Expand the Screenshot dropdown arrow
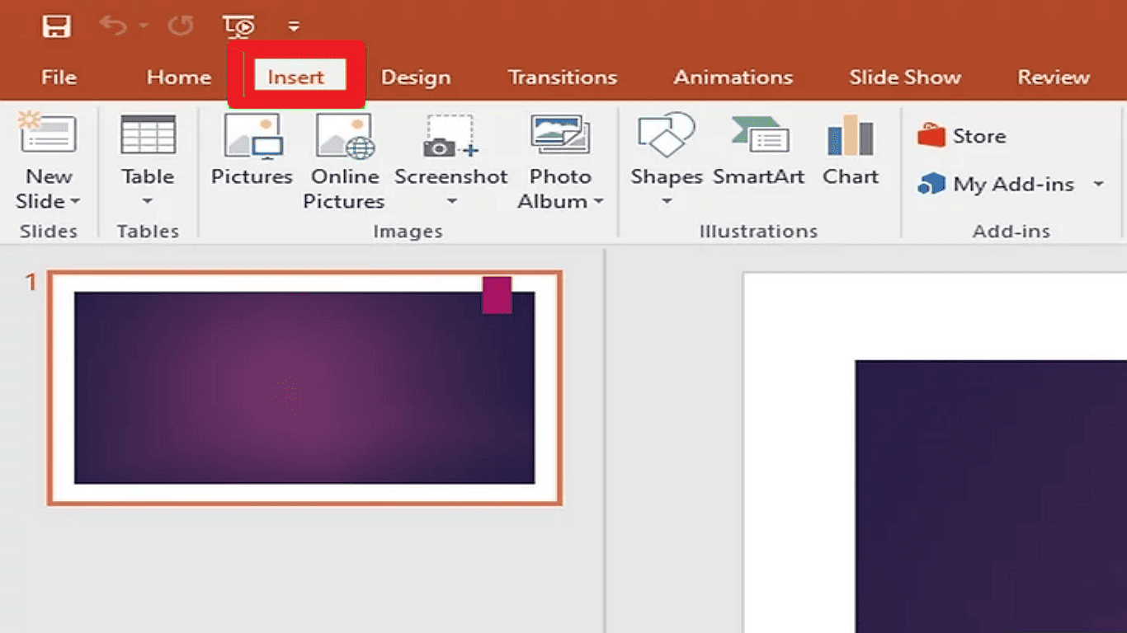The height and width of the screenshot is (633, 1127). [451, 201]
